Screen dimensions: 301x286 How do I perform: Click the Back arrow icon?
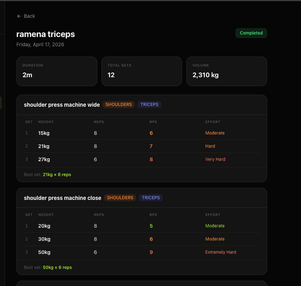pyautogui.click(x=19, y=16)
